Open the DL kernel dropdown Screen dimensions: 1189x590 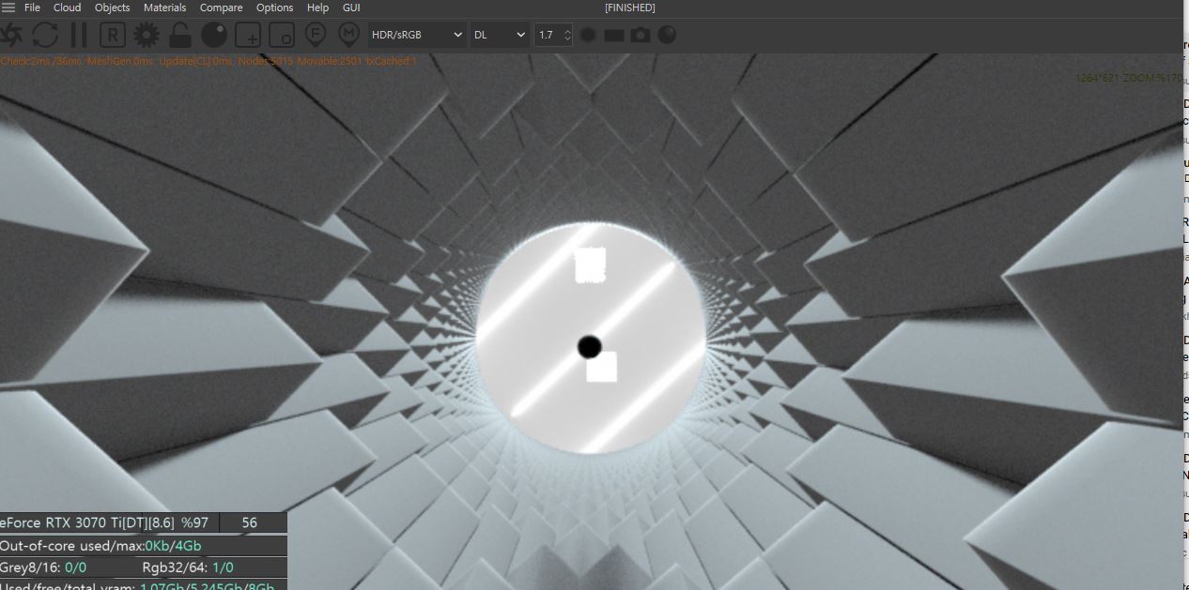(x=500, y=36)
